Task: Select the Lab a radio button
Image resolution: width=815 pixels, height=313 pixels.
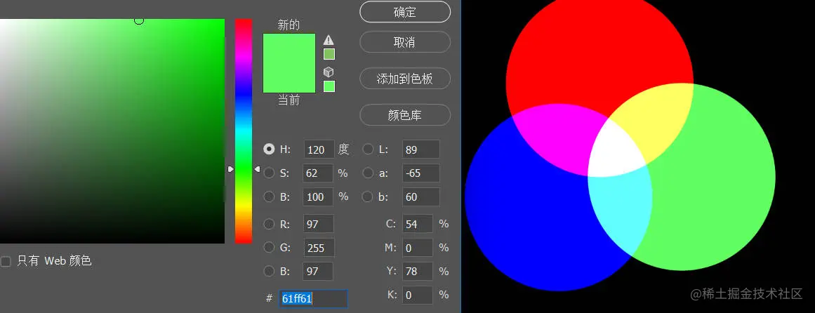Action: [x=367, y=173]
